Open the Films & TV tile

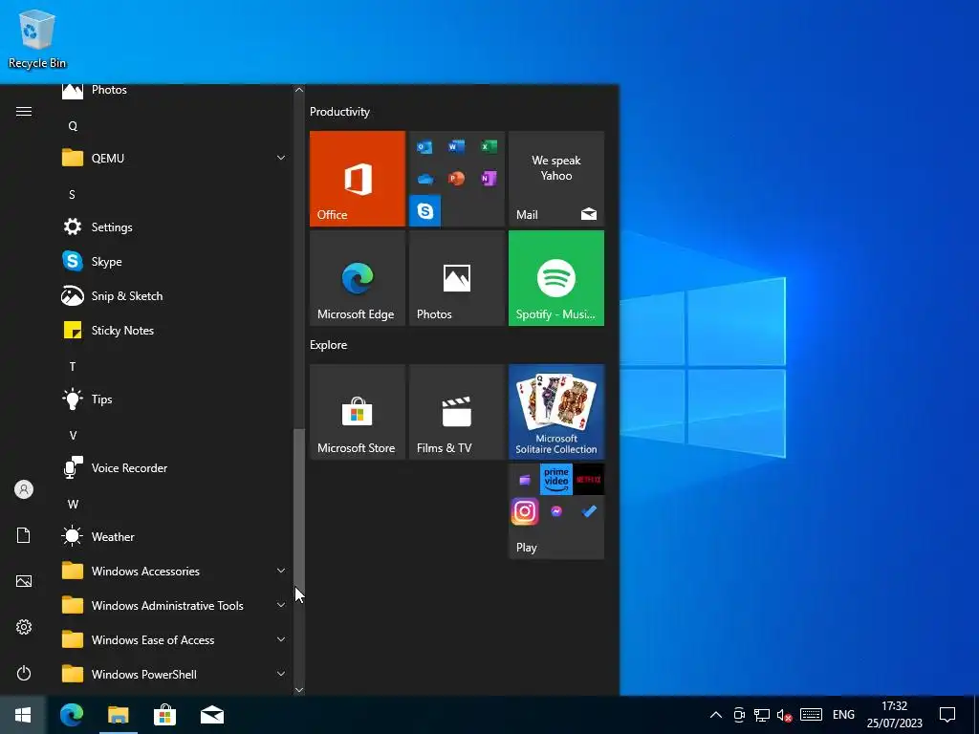pyautogui.click(x=456, y=412)
